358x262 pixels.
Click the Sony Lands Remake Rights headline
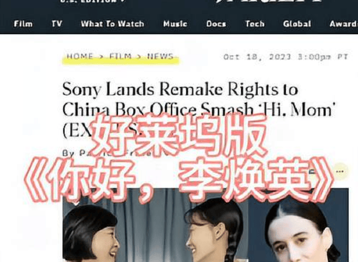[199, 110]
